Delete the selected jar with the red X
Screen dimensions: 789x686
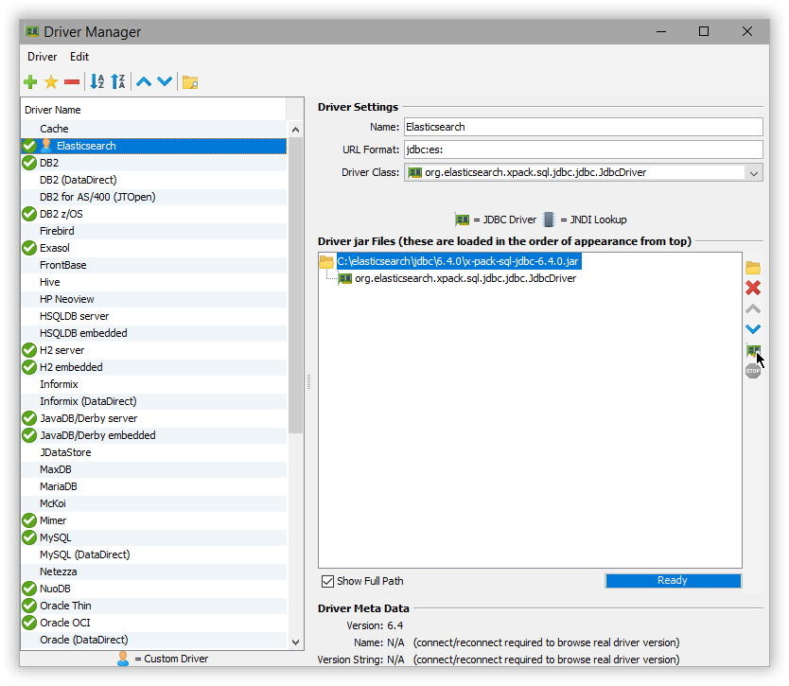tap(753, 288)
